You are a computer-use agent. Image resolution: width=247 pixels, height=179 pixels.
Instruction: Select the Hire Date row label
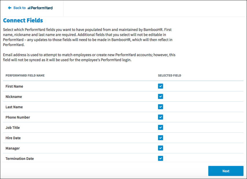pos(13,138)
